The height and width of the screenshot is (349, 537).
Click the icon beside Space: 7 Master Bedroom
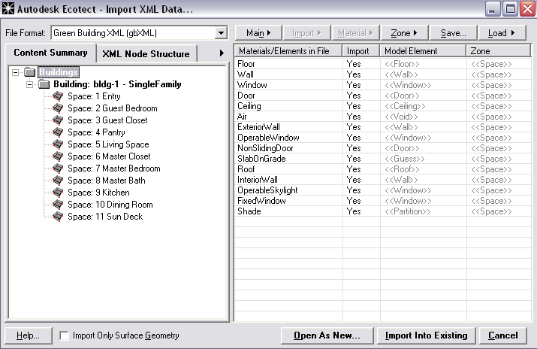[58, 168]
